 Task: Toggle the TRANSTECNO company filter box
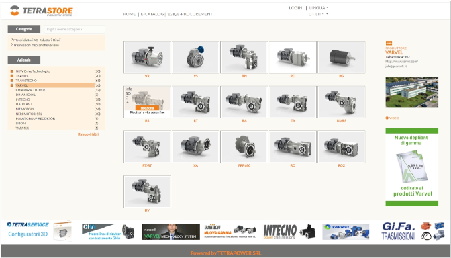pos(12,81)
